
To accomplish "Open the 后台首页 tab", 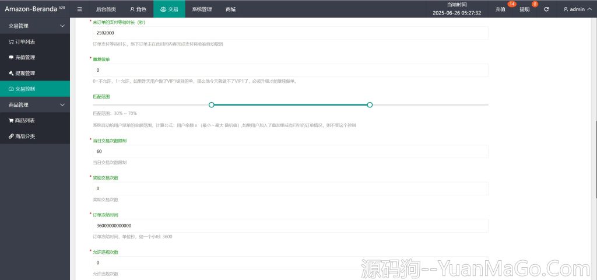I will [x=106, y=9].
